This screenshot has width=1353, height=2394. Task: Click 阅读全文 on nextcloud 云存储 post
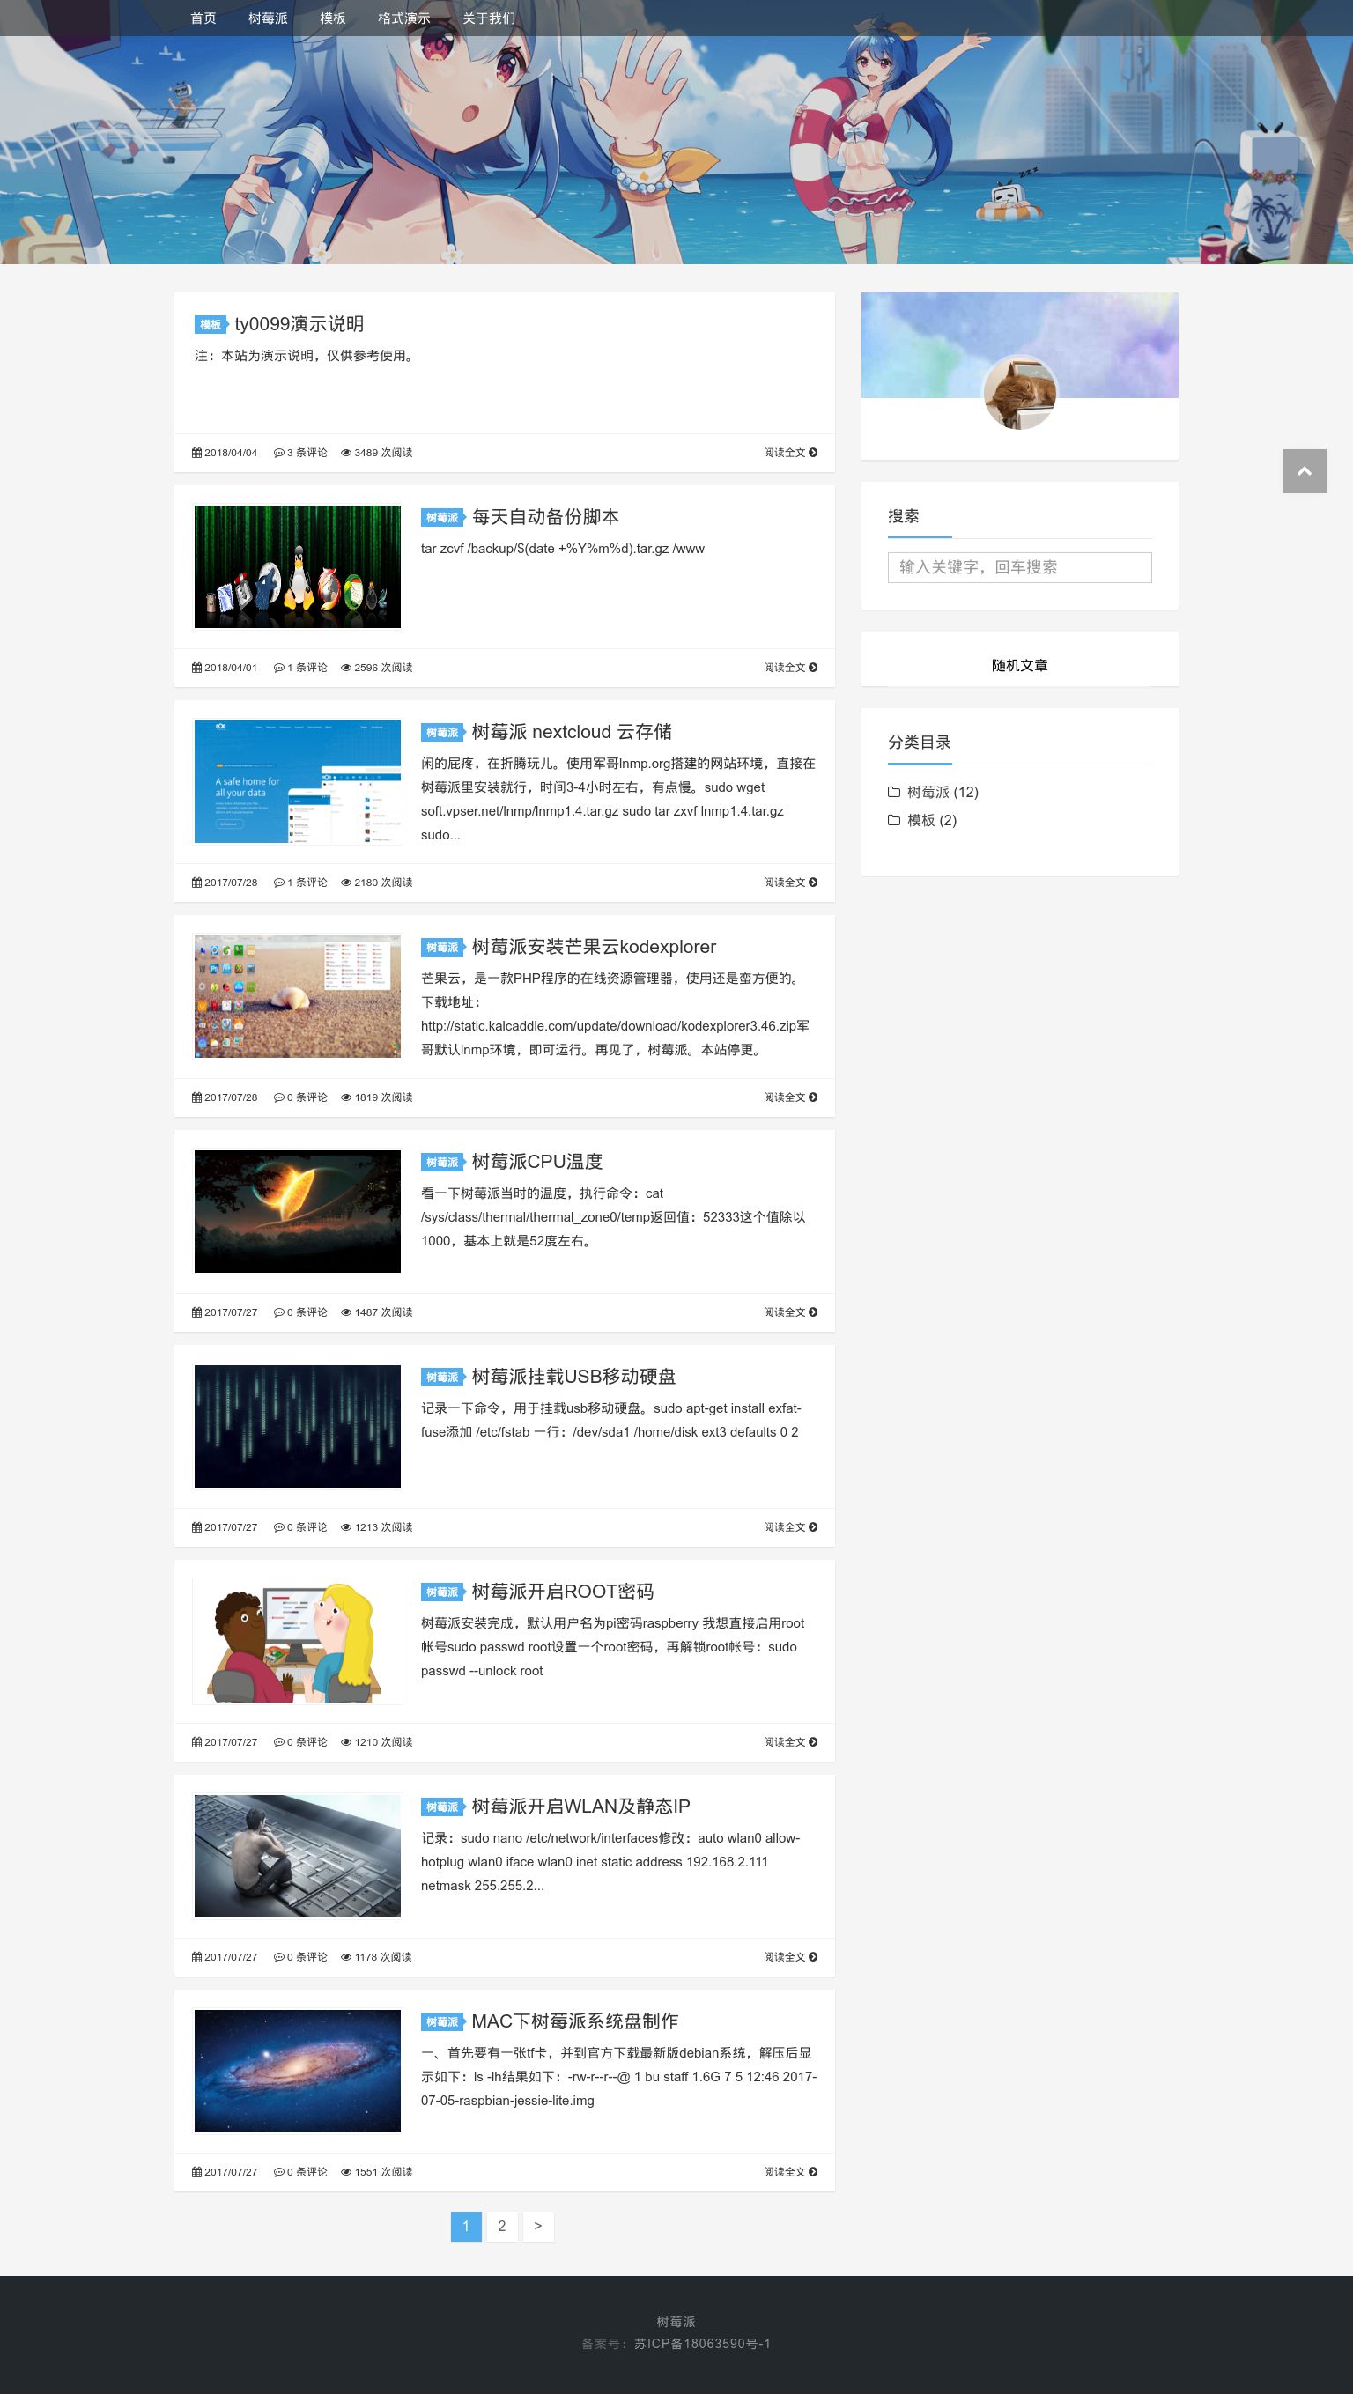click(790, 882)
